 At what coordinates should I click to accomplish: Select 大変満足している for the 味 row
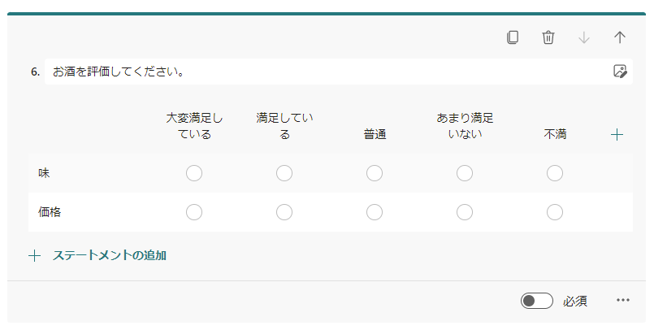pyautogui.click(x=194, y=173)
